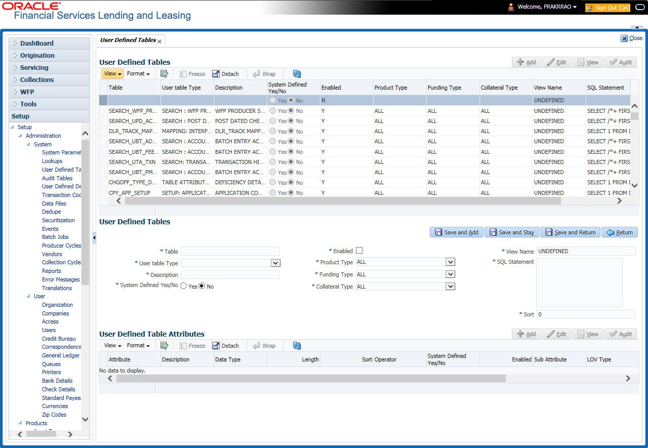Click the Query by Example icon in upper toolbar
Image resolution: width=648 pixels, height=448 pixels.
[x=164, y=74]
